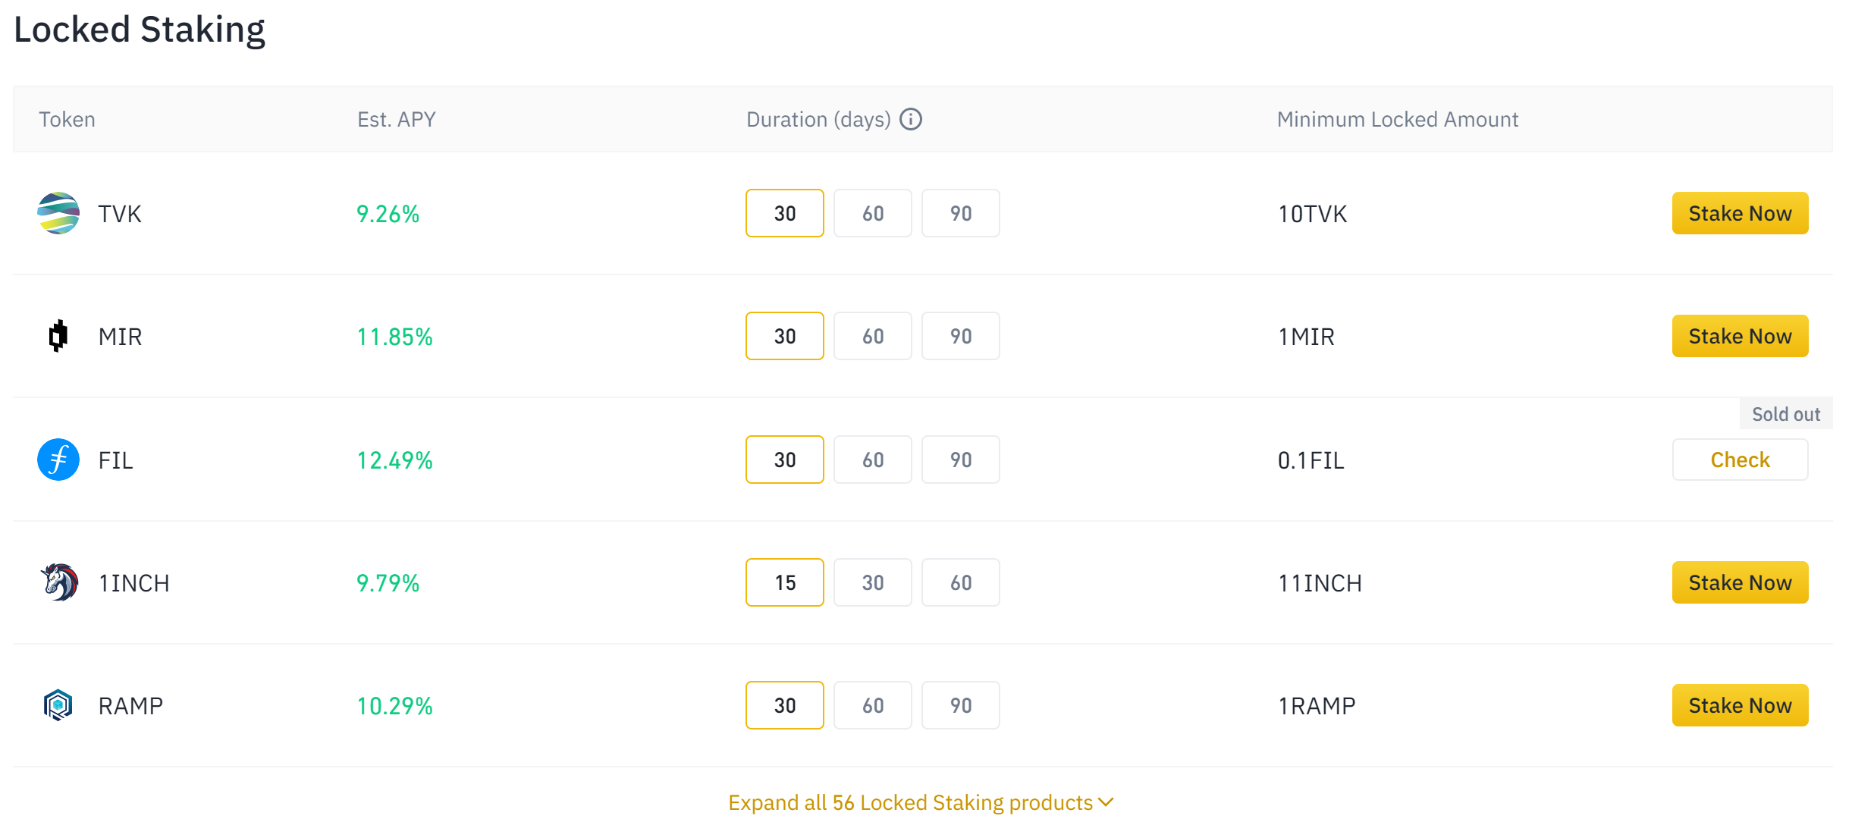Image resolution: width=1852 pixels, height=822 pixels.
Task: Select 30 days duration for FIL
Action: (x=785, y=460)
